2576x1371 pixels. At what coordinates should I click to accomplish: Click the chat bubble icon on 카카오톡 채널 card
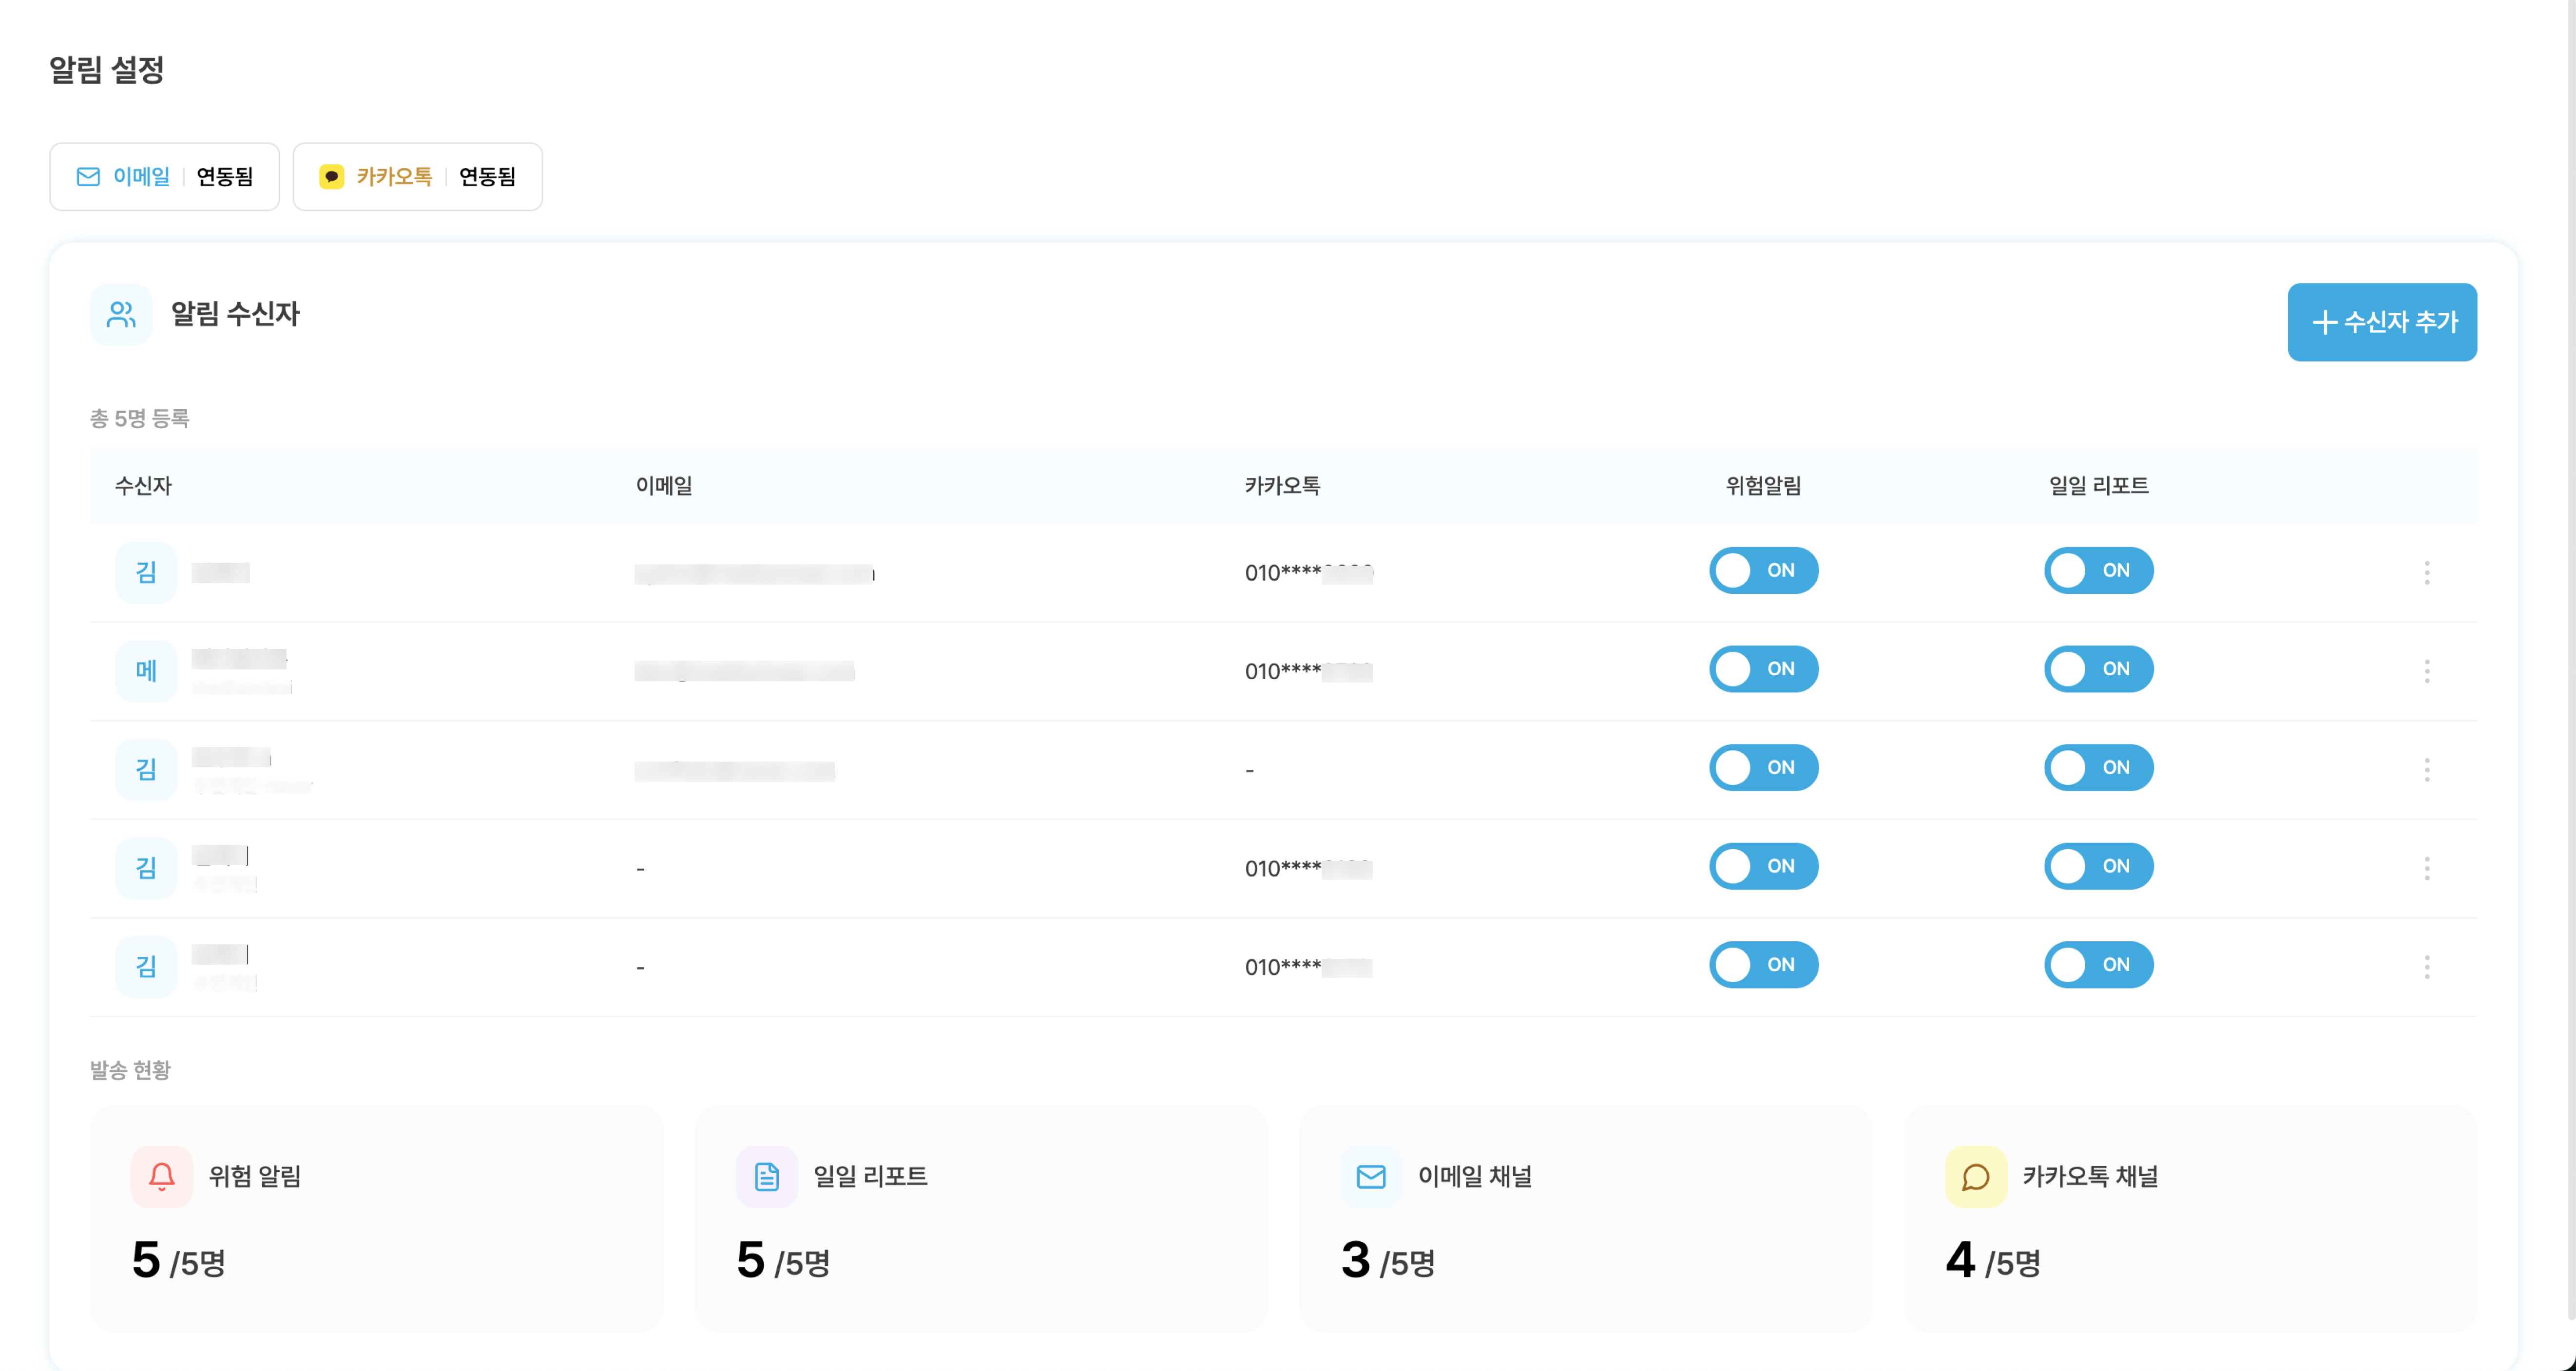[x=1976, y=1176]
